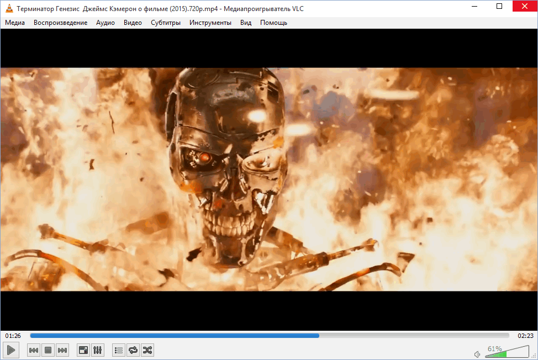Open the Видео menu
Viewport: 538px width, 360px height.
pyautogui.click(x=133, y=23)
